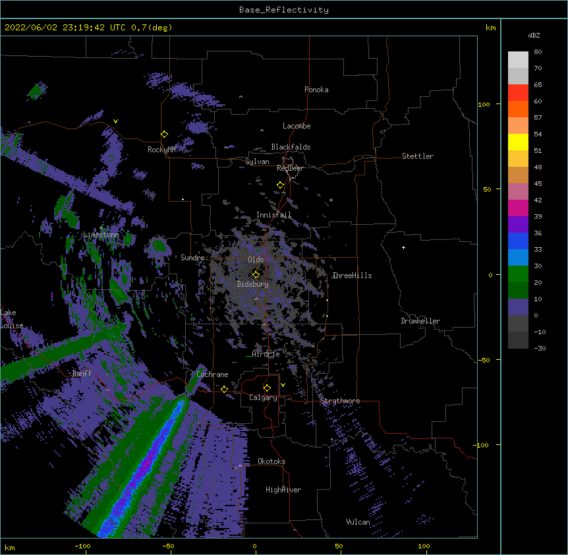The width and height of the screenshot is (568, 555).
Task: Click the Ponoka city label
Action: (x=316, y=90)
